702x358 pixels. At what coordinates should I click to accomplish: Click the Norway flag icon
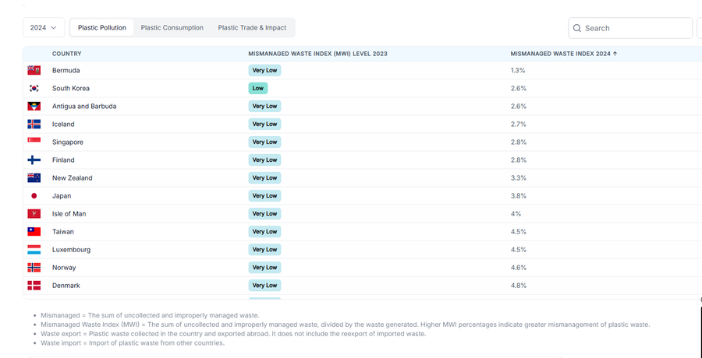coord(34,267)
